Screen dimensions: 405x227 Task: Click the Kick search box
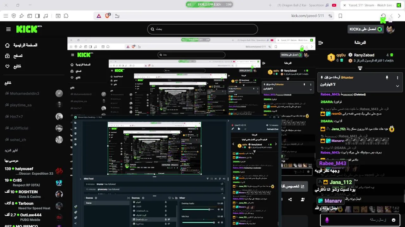pos(202,29)
